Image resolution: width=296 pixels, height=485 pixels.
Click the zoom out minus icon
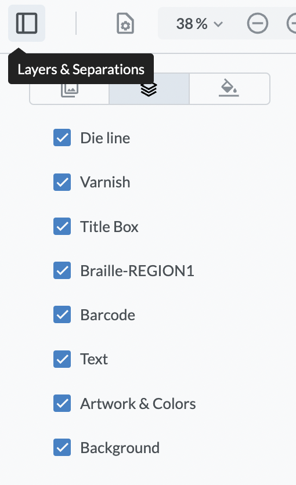tap(257, 23)
